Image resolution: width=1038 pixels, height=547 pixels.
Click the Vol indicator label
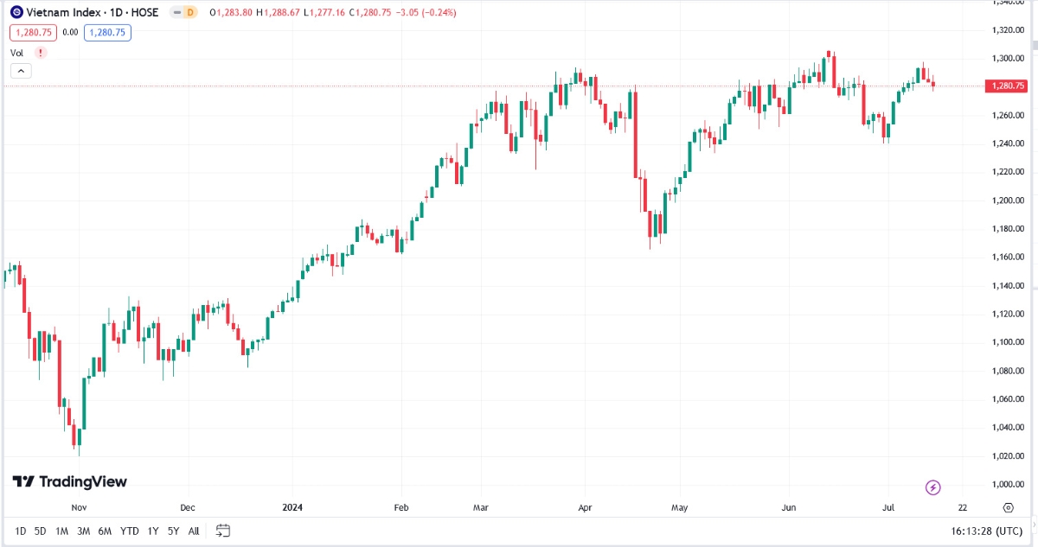[17, 53]
